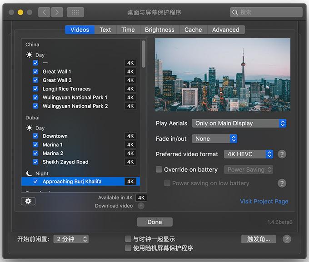Toggle Sheikh Zayed Road checkbox

35,162
